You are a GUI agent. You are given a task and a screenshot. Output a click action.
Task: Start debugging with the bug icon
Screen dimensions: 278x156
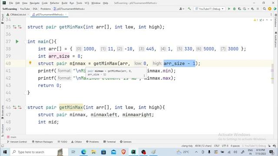[234, 9]
